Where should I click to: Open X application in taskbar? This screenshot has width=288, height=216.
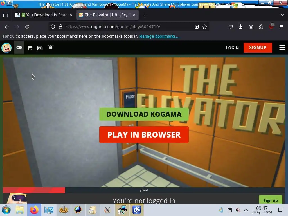point(107,210)
